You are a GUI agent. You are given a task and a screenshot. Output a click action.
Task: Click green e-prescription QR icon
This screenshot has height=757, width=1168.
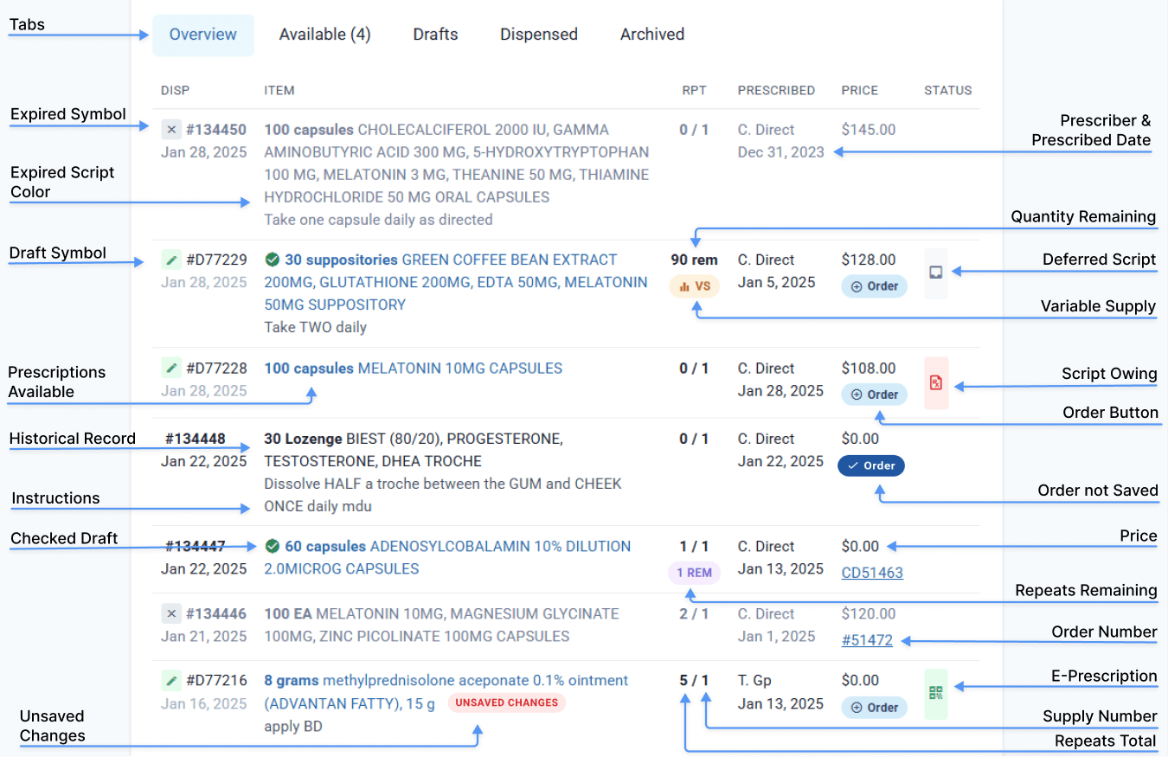point(935,693)
